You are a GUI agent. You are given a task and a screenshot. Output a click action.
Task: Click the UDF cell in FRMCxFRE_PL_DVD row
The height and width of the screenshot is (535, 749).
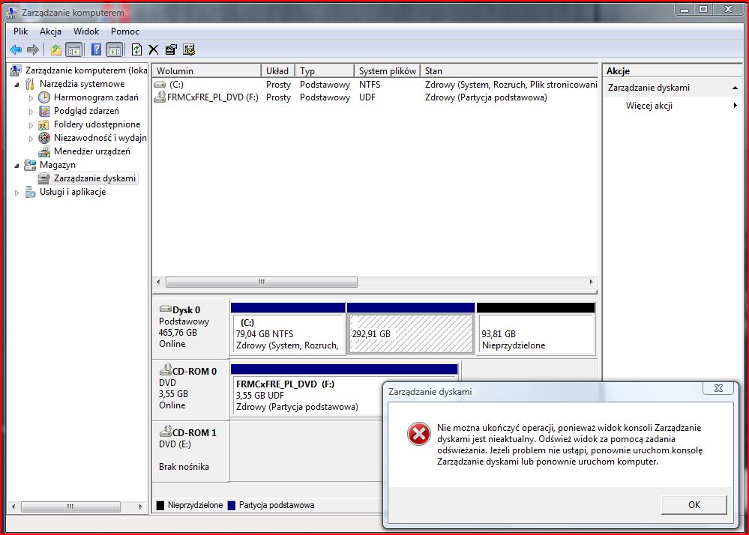[x=367, y=97]
